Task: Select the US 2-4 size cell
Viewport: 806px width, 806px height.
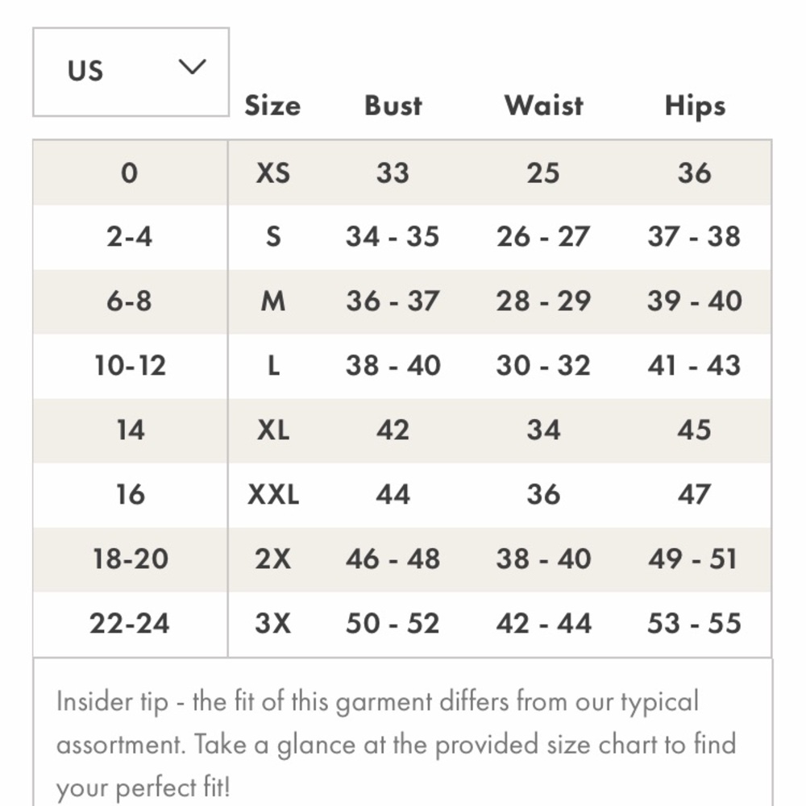Action: coord(130,237)
